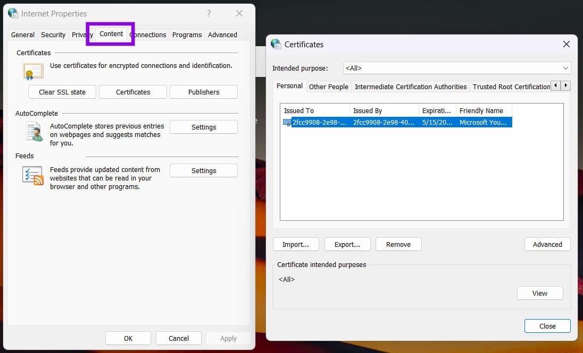Open the Intended purpose dropdown
The width and height of the screenshot is (583, 353).
(x=456, y=68)
